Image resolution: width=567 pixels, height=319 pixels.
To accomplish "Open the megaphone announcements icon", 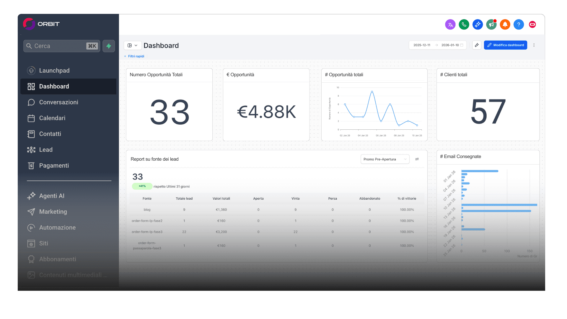I will pyautogui.click(x=491, y=25).
